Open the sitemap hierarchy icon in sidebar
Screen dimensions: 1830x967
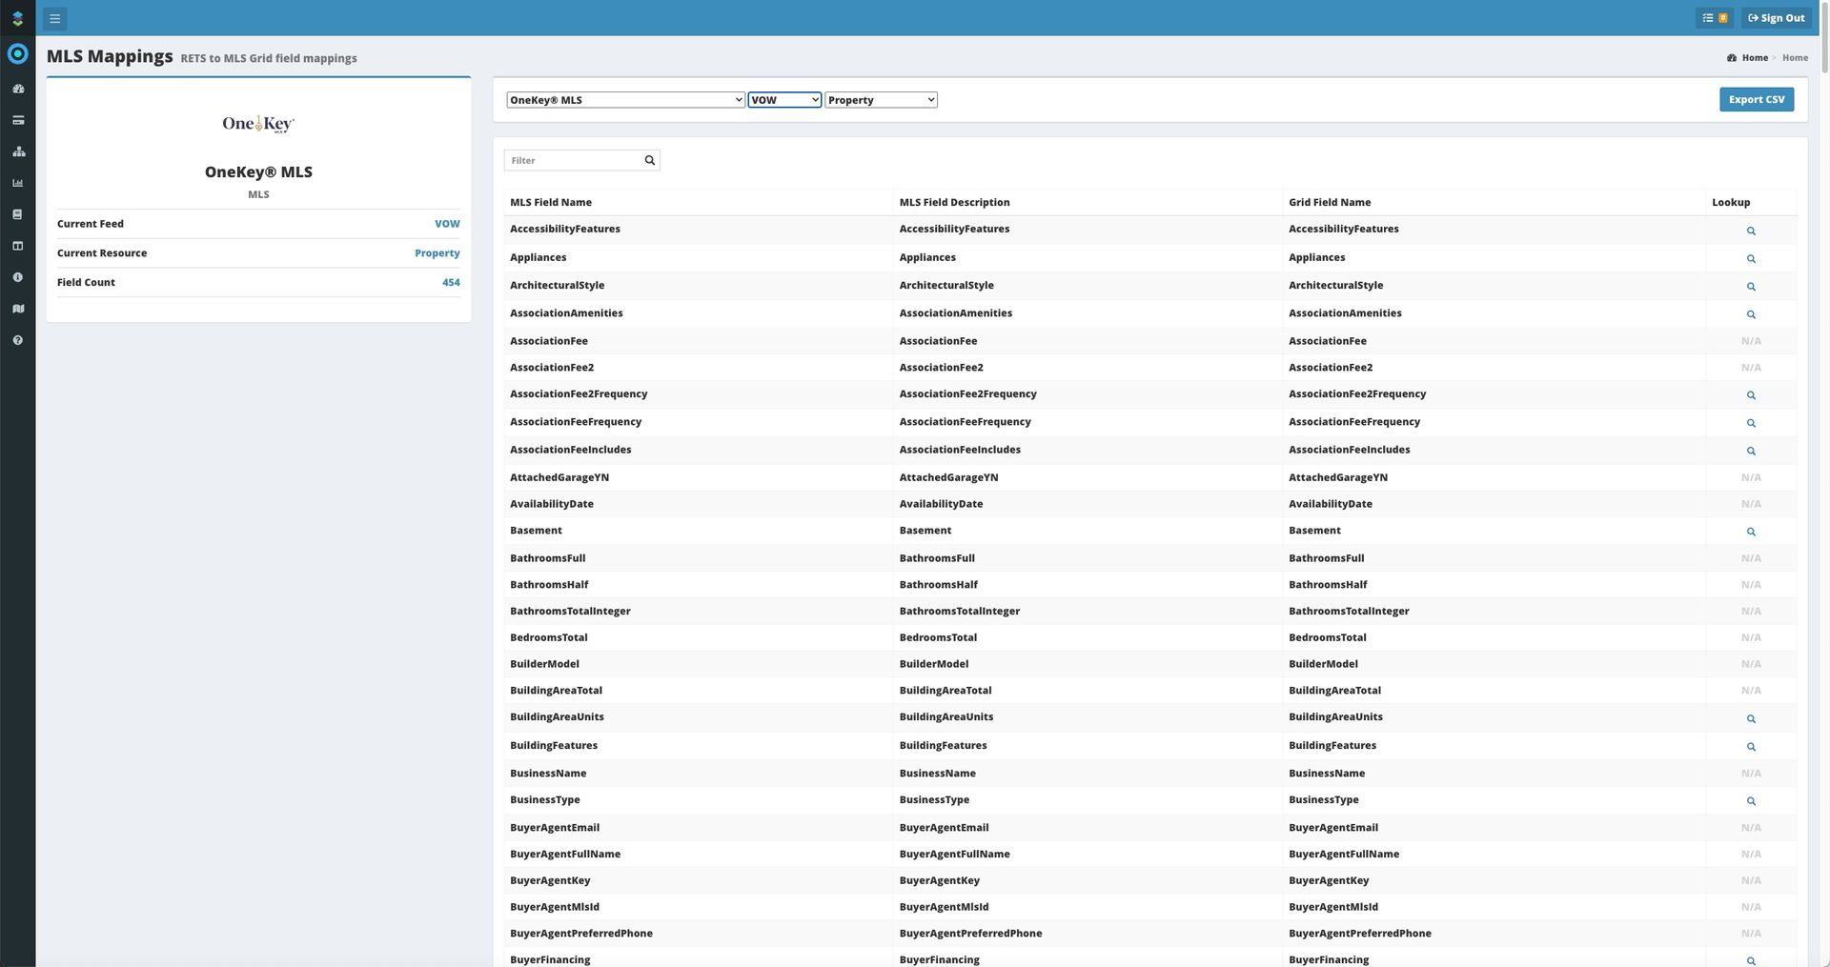point(17,151)
